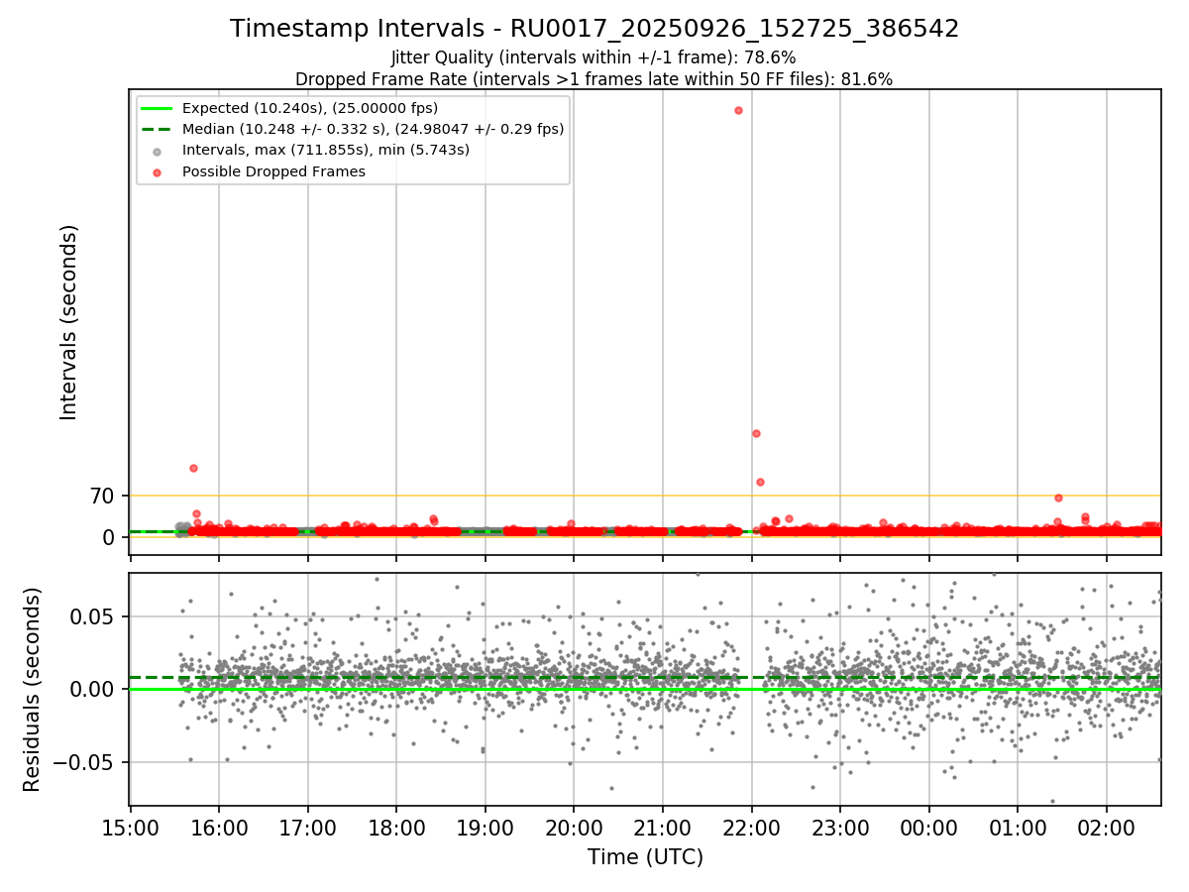The height and width of the screenshot is (892, 1189).
Task: Click the 0 tick label on intervals axis
Action: (x=110, y=537)
